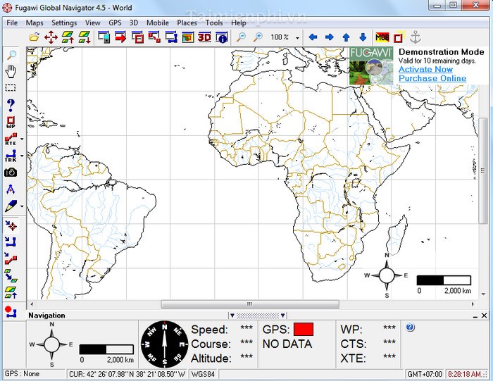Open the Mobile menu

pyautogui.click(x=158, y=23)
